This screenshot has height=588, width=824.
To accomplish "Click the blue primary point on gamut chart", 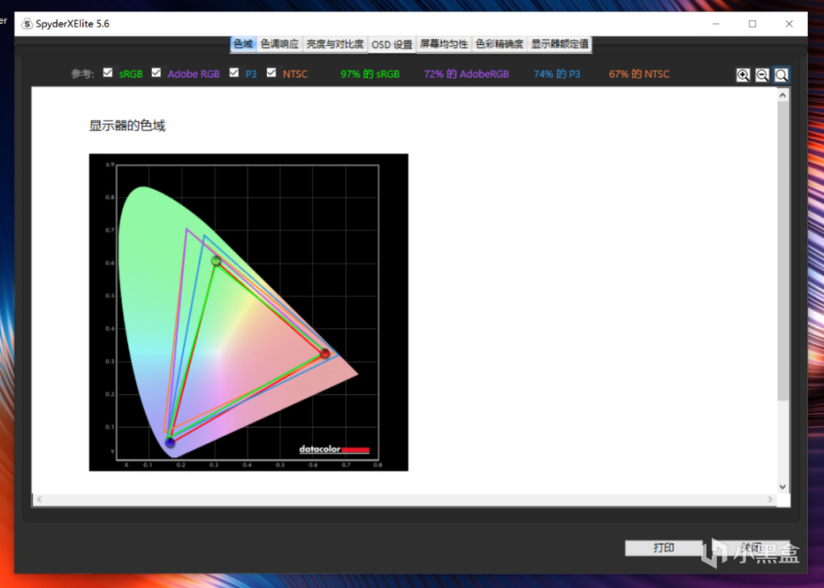I will 170,442.
